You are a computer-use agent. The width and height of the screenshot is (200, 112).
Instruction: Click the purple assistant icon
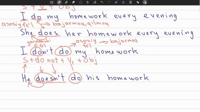(123, 2)
